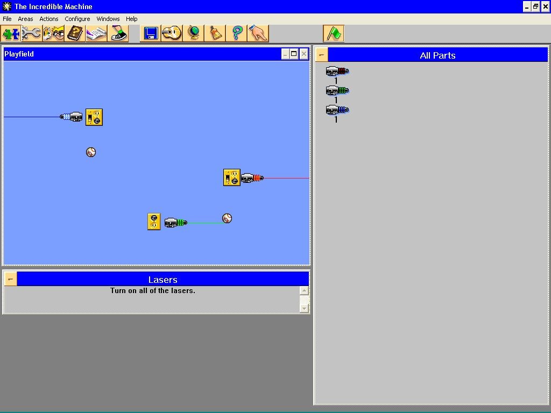
Task: Click the pen and paper toolbar icon
Action: [96, 34]
